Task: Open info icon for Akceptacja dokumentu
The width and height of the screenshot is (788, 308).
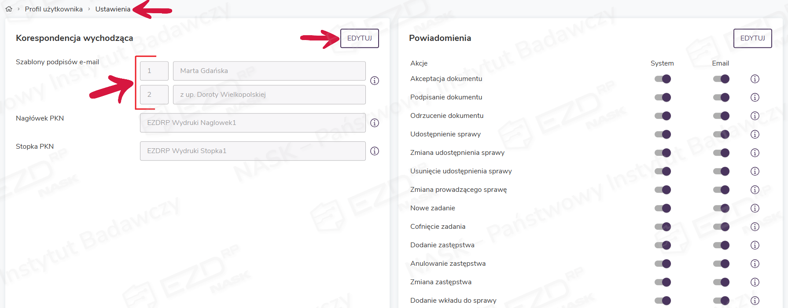Action: [755, 79]
